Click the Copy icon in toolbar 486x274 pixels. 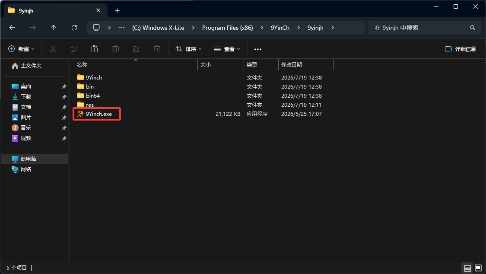click(x=74, y=49)
